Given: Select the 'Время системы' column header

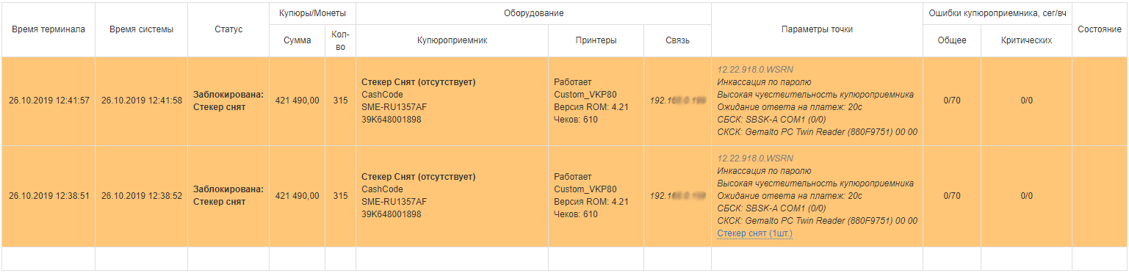Looking at the screenshot, I should click(x=142, y=29).
